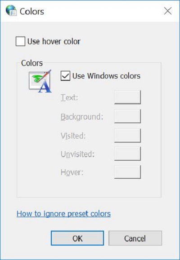Click the paintbrush and letter A colors icon

point(40,81)
